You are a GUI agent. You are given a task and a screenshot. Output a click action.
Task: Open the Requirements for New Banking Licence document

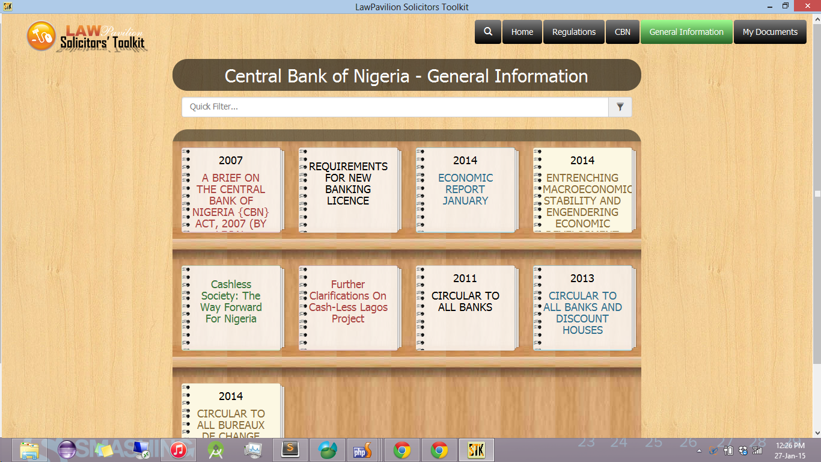pos(348,189)
